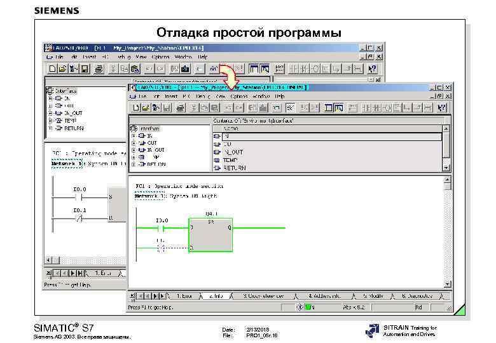The width and height of the screenshot is (496, 343).
Task: Click Save diskette icon in back window toolbar
Action: (85, 69)
